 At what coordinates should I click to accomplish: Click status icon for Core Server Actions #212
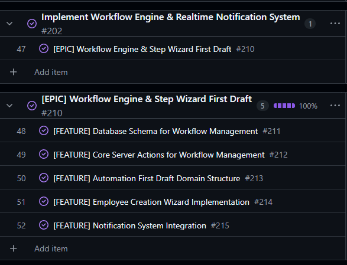pos(44,154)
